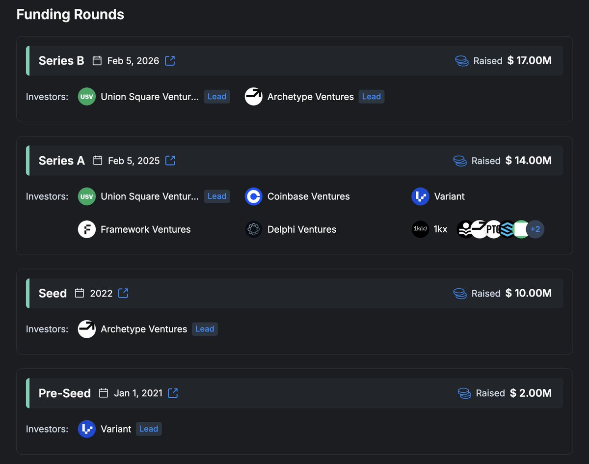Viewport: 589px width, 464px height.
Task: Click the Delphi Ventures logo
Action: coord(254,229)
